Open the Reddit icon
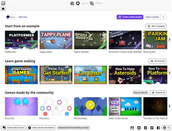Viewport: 172px width, 131px height. [146, 128]
